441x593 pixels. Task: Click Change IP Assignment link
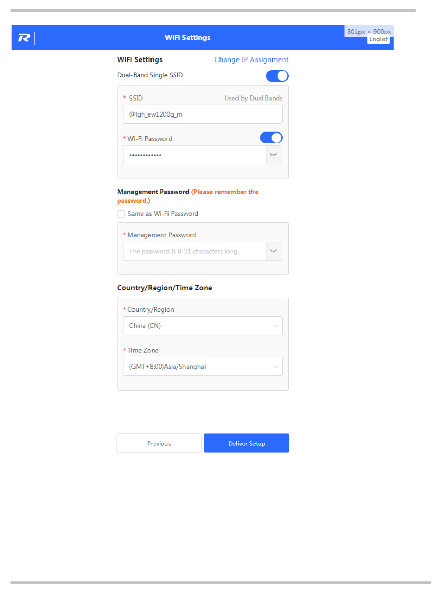(x=252, y=60)
